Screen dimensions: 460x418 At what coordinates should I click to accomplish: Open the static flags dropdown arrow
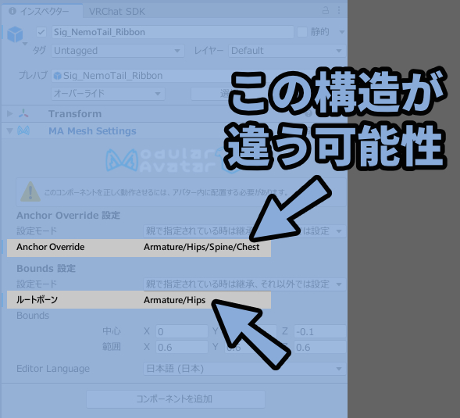[x=342, y=32]
